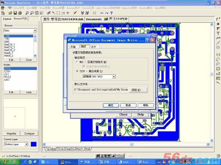This screenshot has width=221, height=165.
Task: Select the place arc tool on right toolbar
Action: coord(218,59)
